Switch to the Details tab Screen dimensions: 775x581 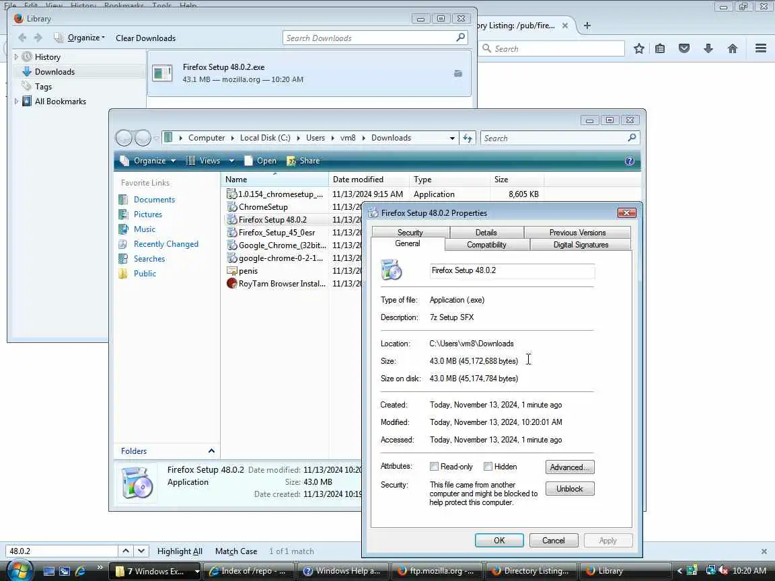pos(486,232)
